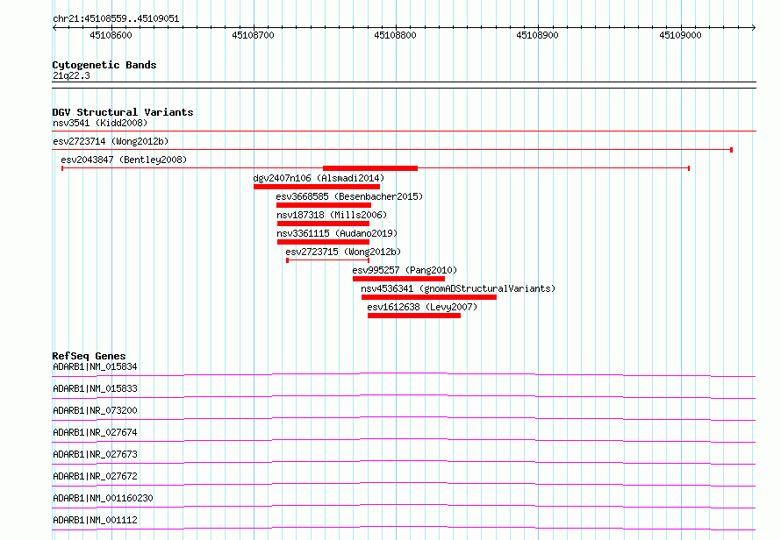Click the thin red span of esv2723715
The width and height of the screenshot is (781, 540).
point(327,260)
